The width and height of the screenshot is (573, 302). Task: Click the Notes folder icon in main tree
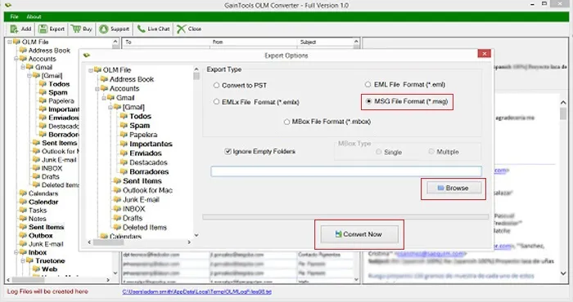(x=24, y=218)
